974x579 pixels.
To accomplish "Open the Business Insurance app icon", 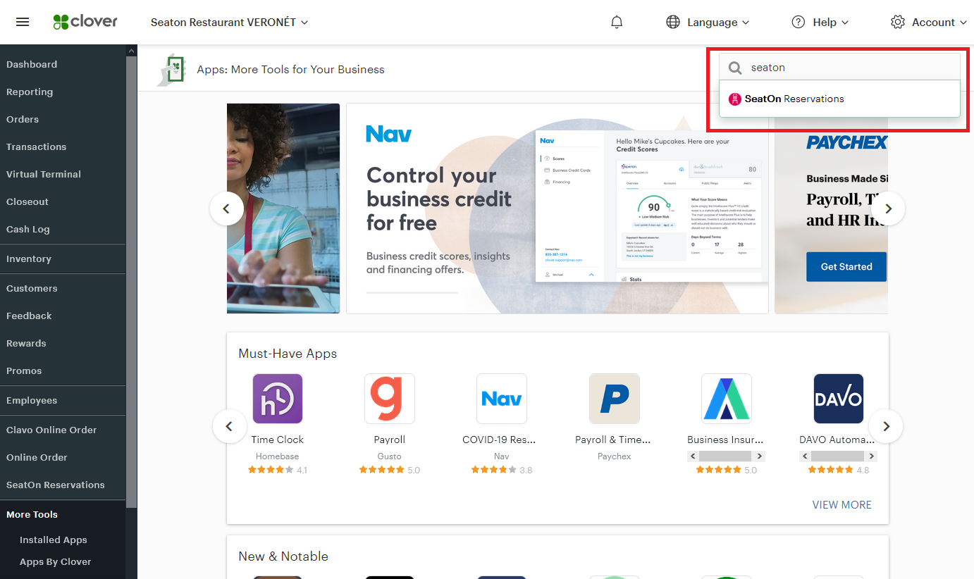I will (x=727, y=399).
